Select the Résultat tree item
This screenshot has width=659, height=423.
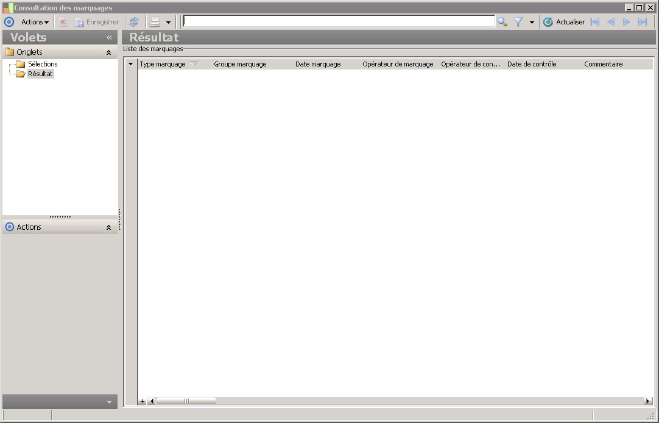click(x=40, y=74)
